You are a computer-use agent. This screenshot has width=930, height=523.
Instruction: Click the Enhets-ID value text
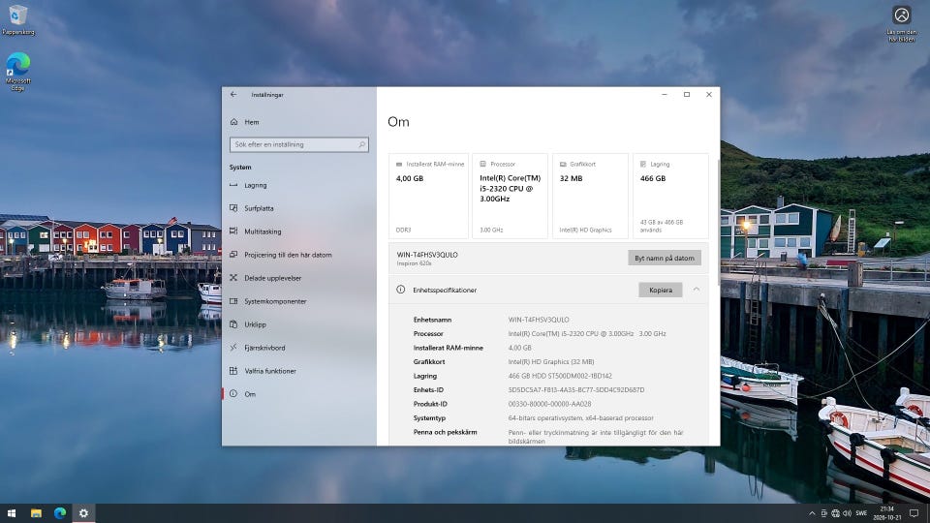coord(575,389)
